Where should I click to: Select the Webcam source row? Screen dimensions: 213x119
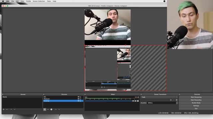pyautogui.click(x=63, y=99)
